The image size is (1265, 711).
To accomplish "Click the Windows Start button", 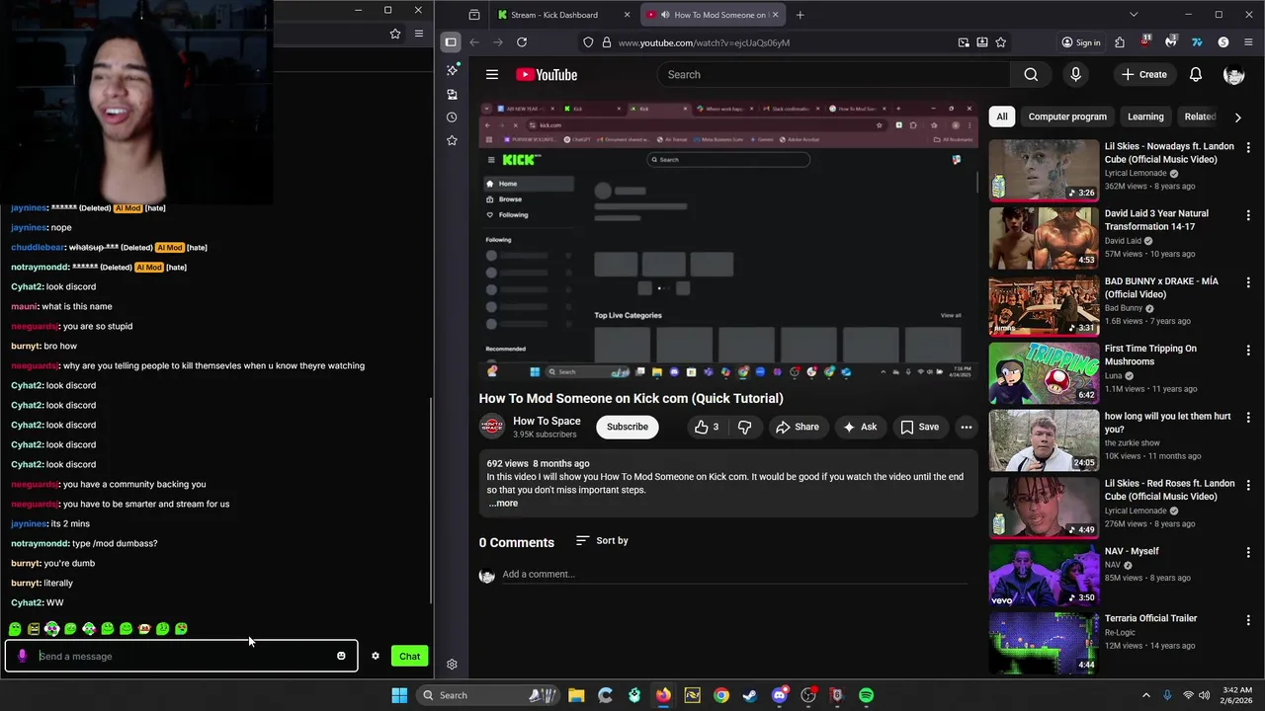I will (399, 695).
